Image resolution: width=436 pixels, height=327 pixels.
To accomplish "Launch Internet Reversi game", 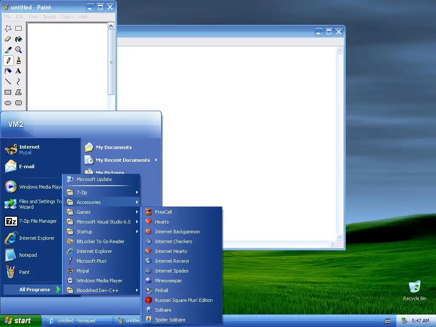I will 182,261.
